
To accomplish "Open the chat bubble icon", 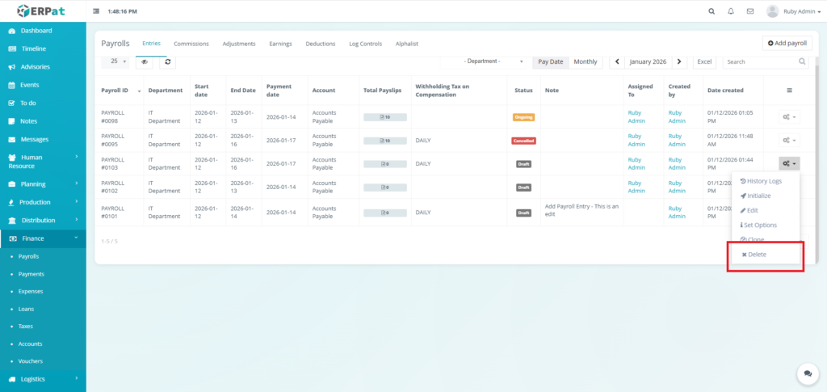I will pos(806,373).
